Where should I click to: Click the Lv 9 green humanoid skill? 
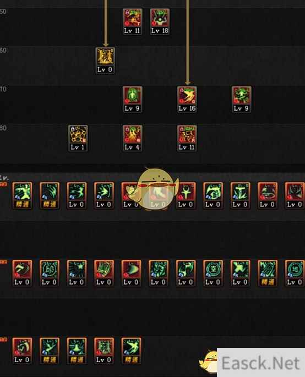132,100
